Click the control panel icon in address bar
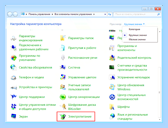 (23, 14)
